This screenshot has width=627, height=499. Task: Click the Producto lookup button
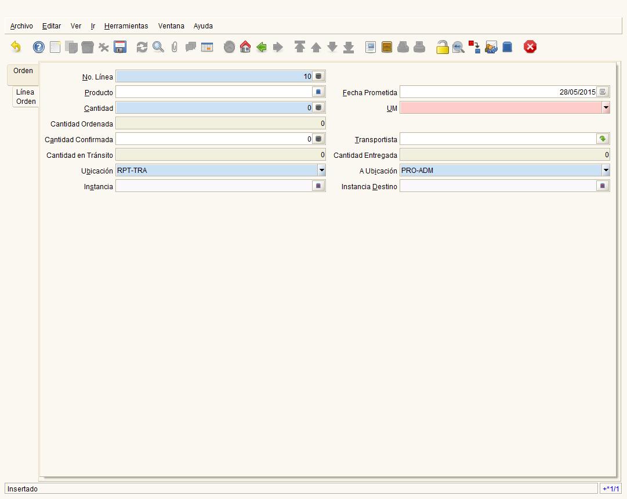pos(318,92)
